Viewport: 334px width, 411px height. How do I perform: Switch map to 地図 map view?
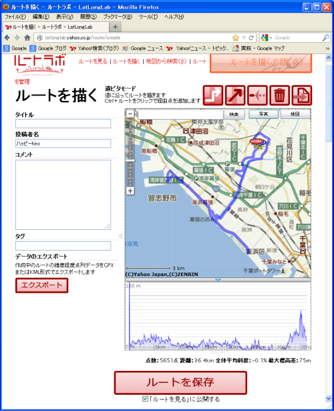[x=295, y=114]
